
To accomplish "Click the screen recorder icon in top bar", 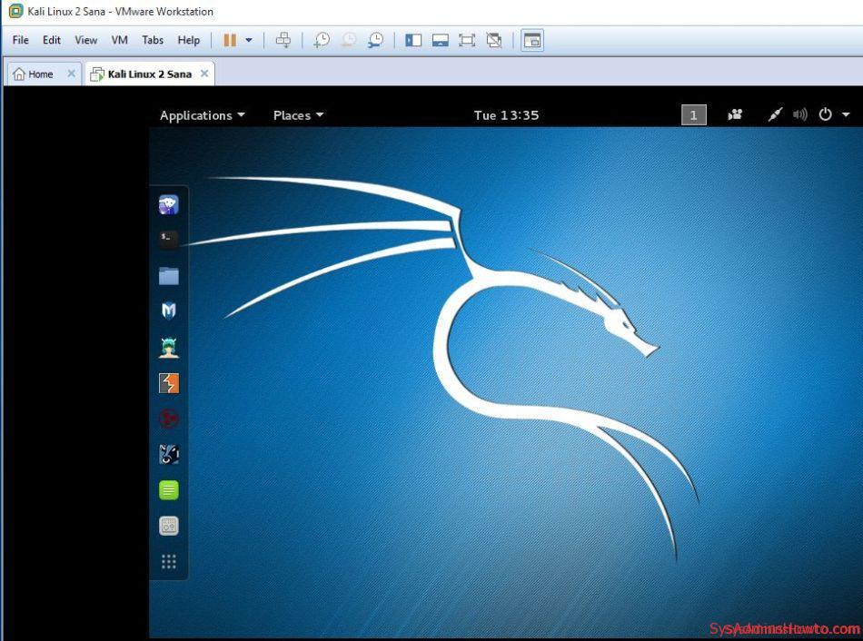I will 735,114.
